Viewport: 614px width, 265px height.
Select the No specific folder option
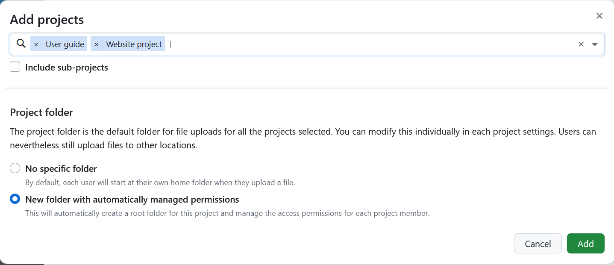point(15,168)
